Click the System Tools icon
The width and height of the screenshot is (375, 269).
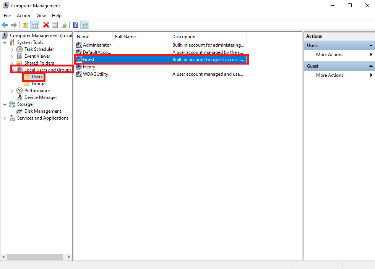click(x=13, y=42)
